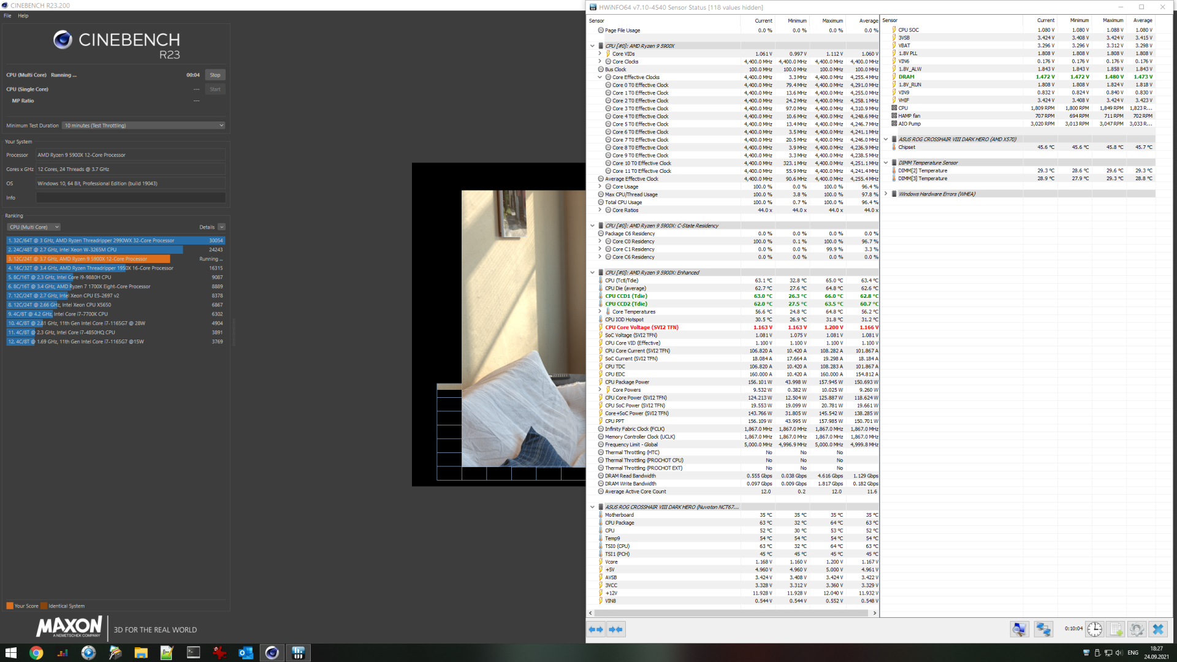
Task: Click the monitor with magnifier icon
Action: 1019,630
